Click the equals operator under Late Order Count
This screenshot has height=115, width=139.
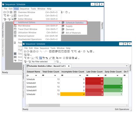87,75
